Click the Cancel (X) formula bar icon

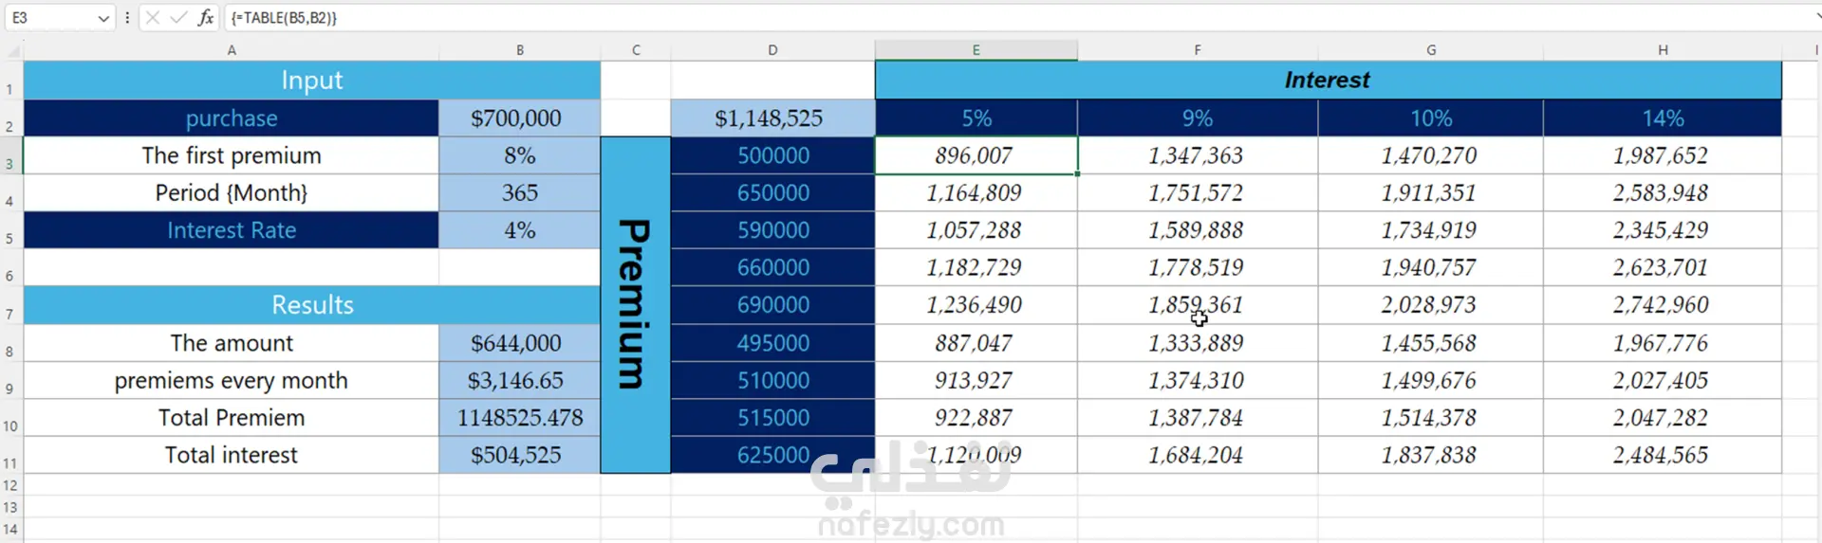coord(153,18)
